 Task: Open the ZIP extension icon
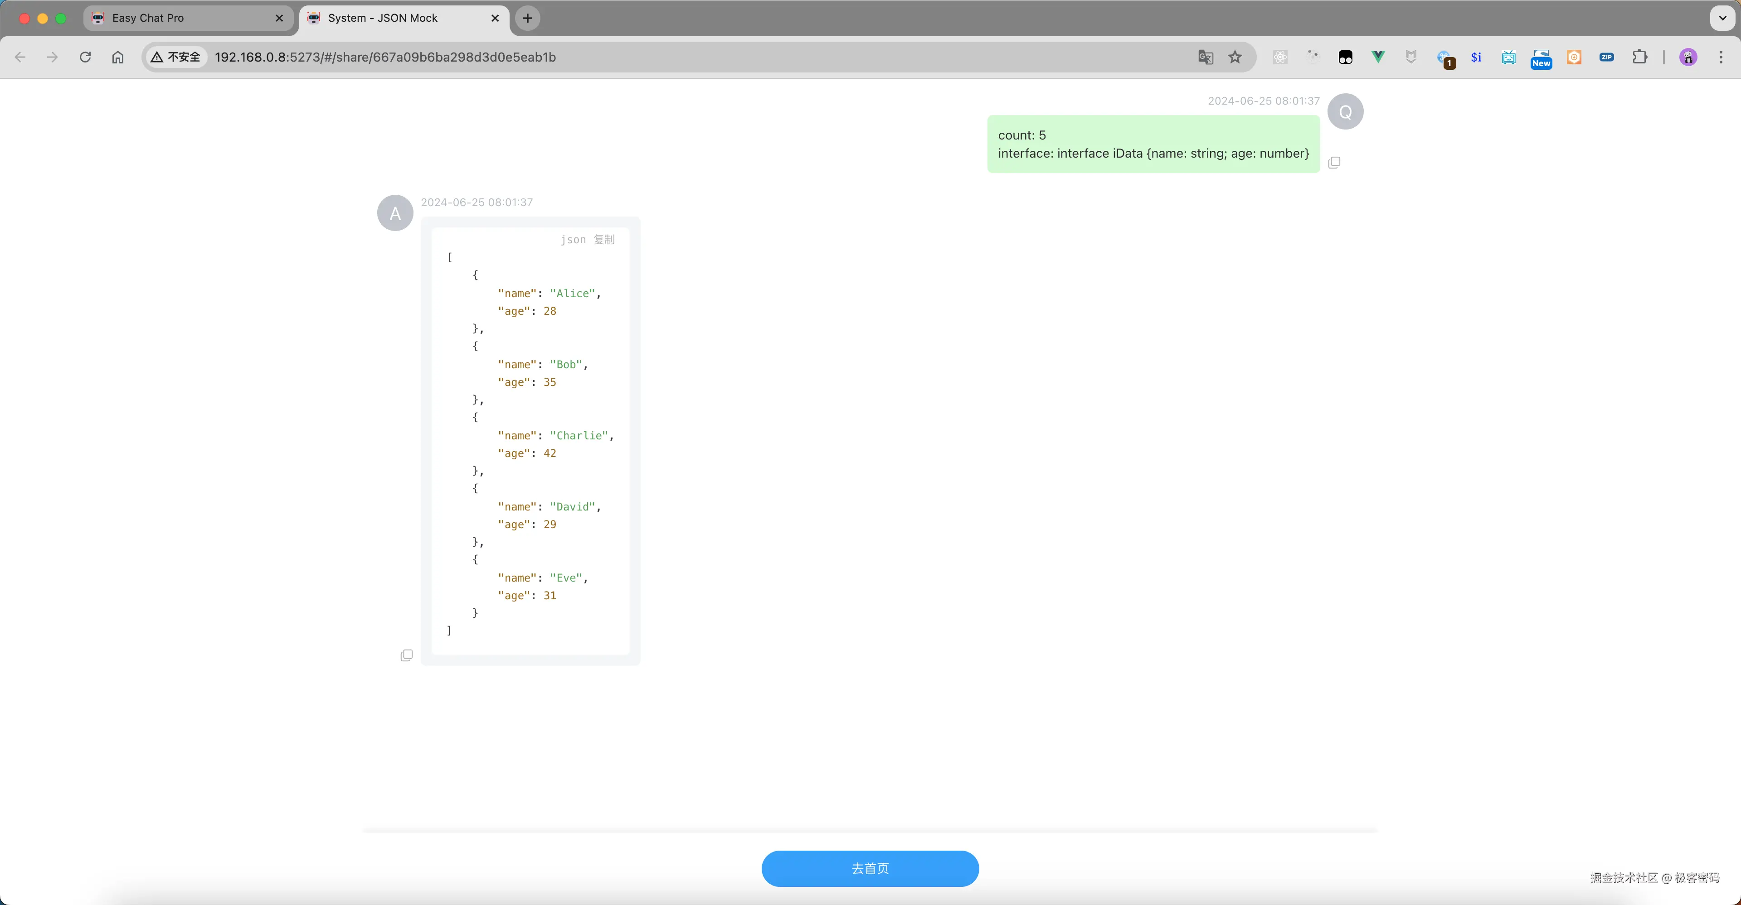[1606, 58]
